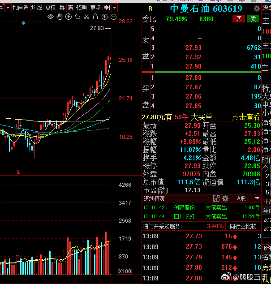
Task: Click the undo arrow icon
Action: click(x=77, y=17)
